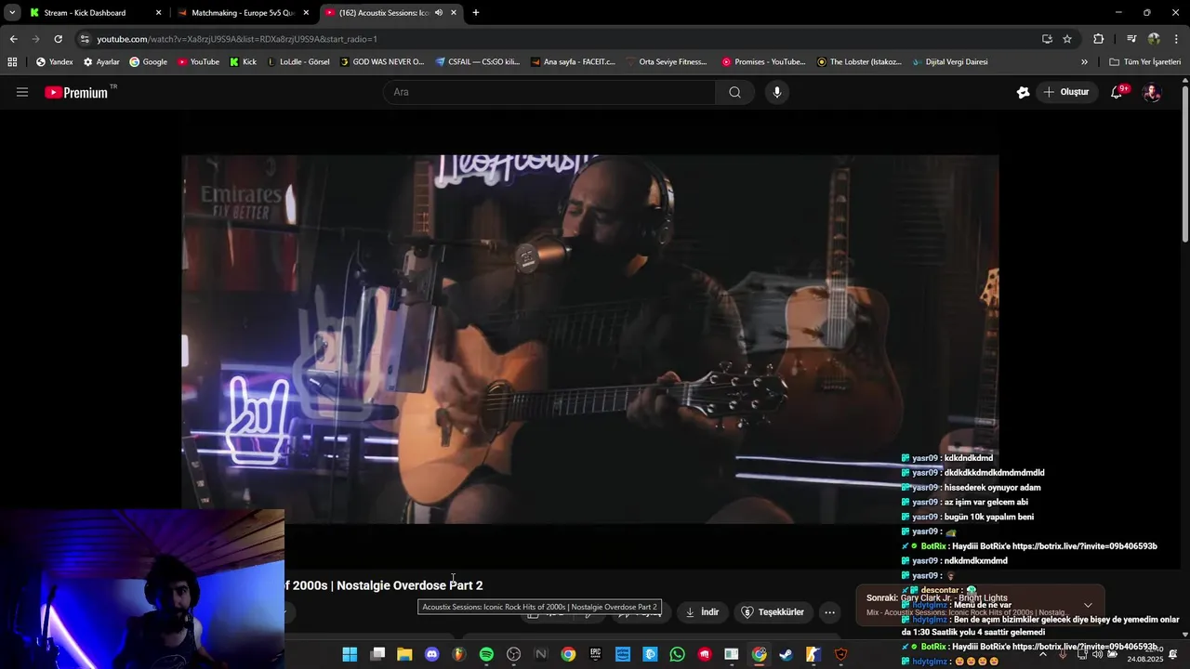
Task: Open the Promises - YouTube bookmark
Action: pyautogui.click(x=763, y=62)
